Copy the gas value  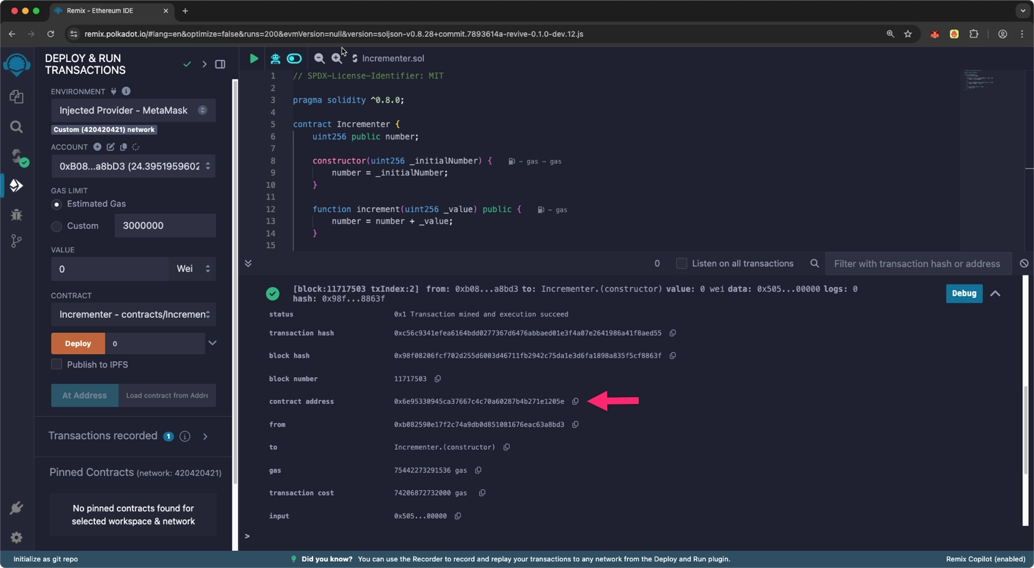point(478,470)
